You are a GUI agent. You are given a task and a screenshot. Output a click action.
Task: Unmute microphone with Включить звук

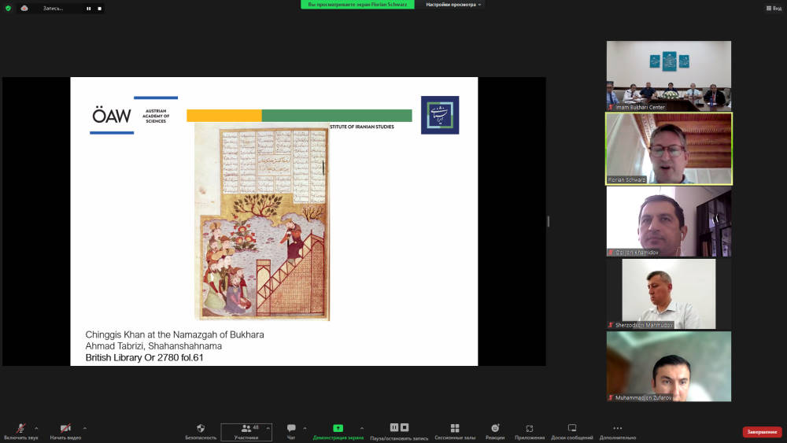20,432
